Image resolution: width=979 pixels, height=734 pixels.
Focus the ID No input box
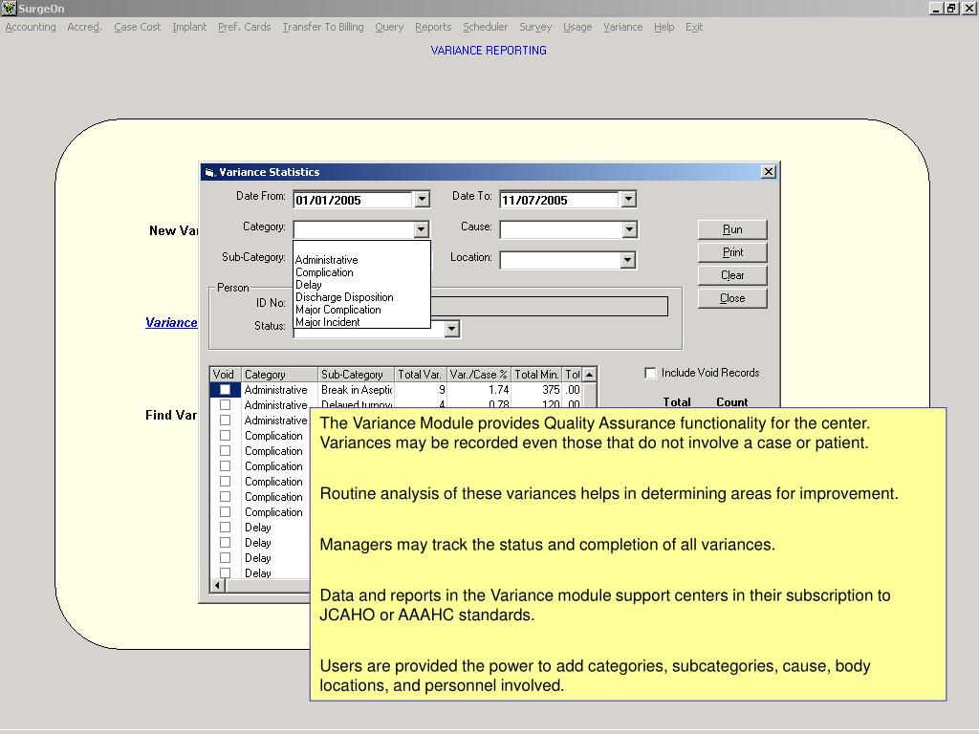pyautogui.click(x=550, y=306)
